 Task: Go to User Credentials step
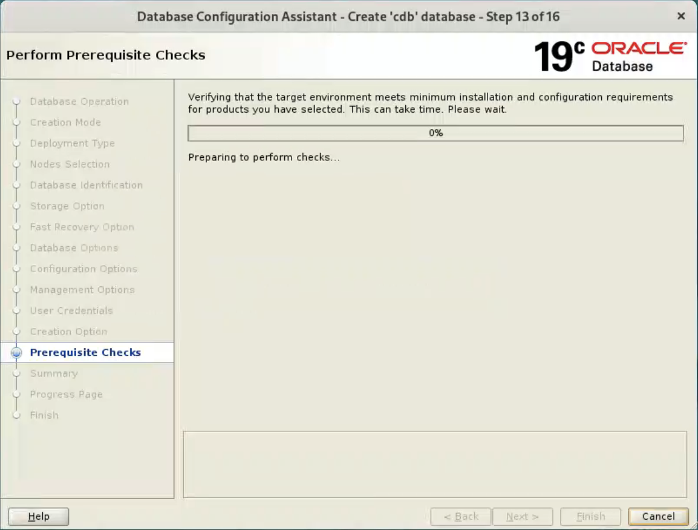click(x=71, y=311)
